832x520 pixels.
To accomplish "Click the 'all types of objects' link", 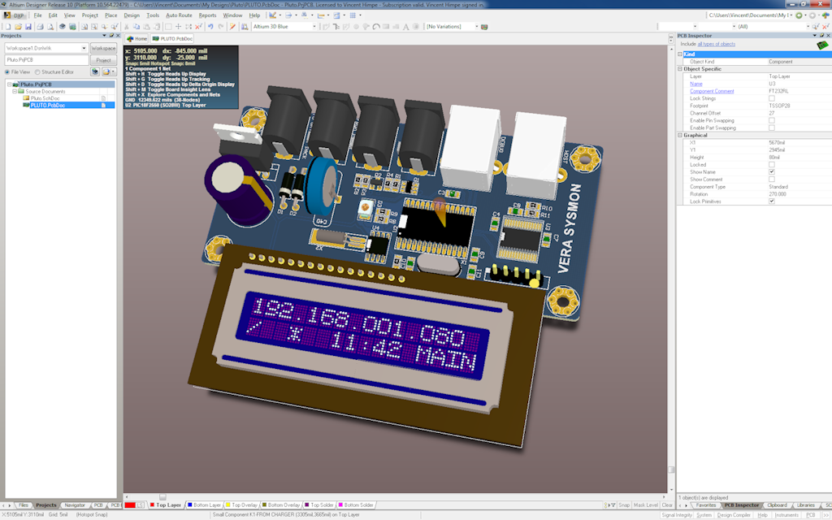I will pyautogui.click(x=717, y=44).
